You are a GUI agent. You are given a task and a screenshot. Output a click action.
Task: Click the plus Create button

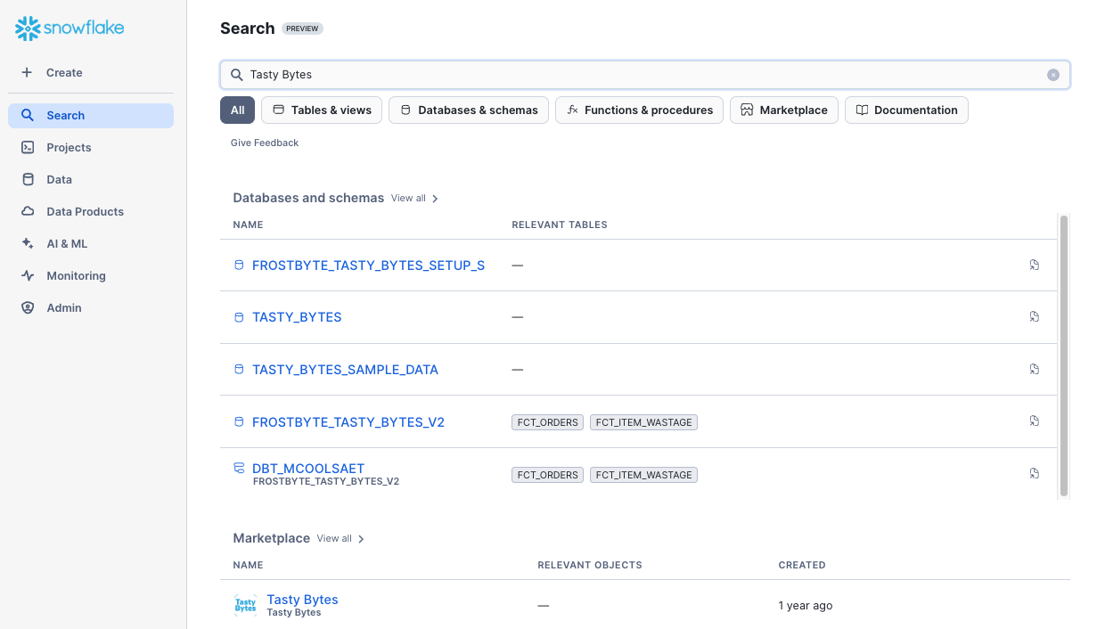point(53,73)
